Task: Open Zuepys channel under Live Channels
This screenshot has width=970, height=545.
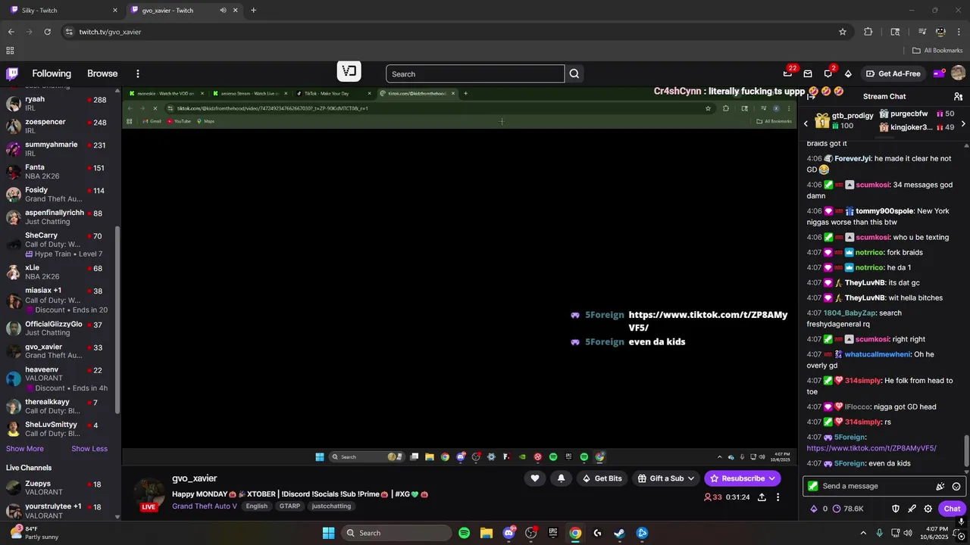Action: point(58,488)
